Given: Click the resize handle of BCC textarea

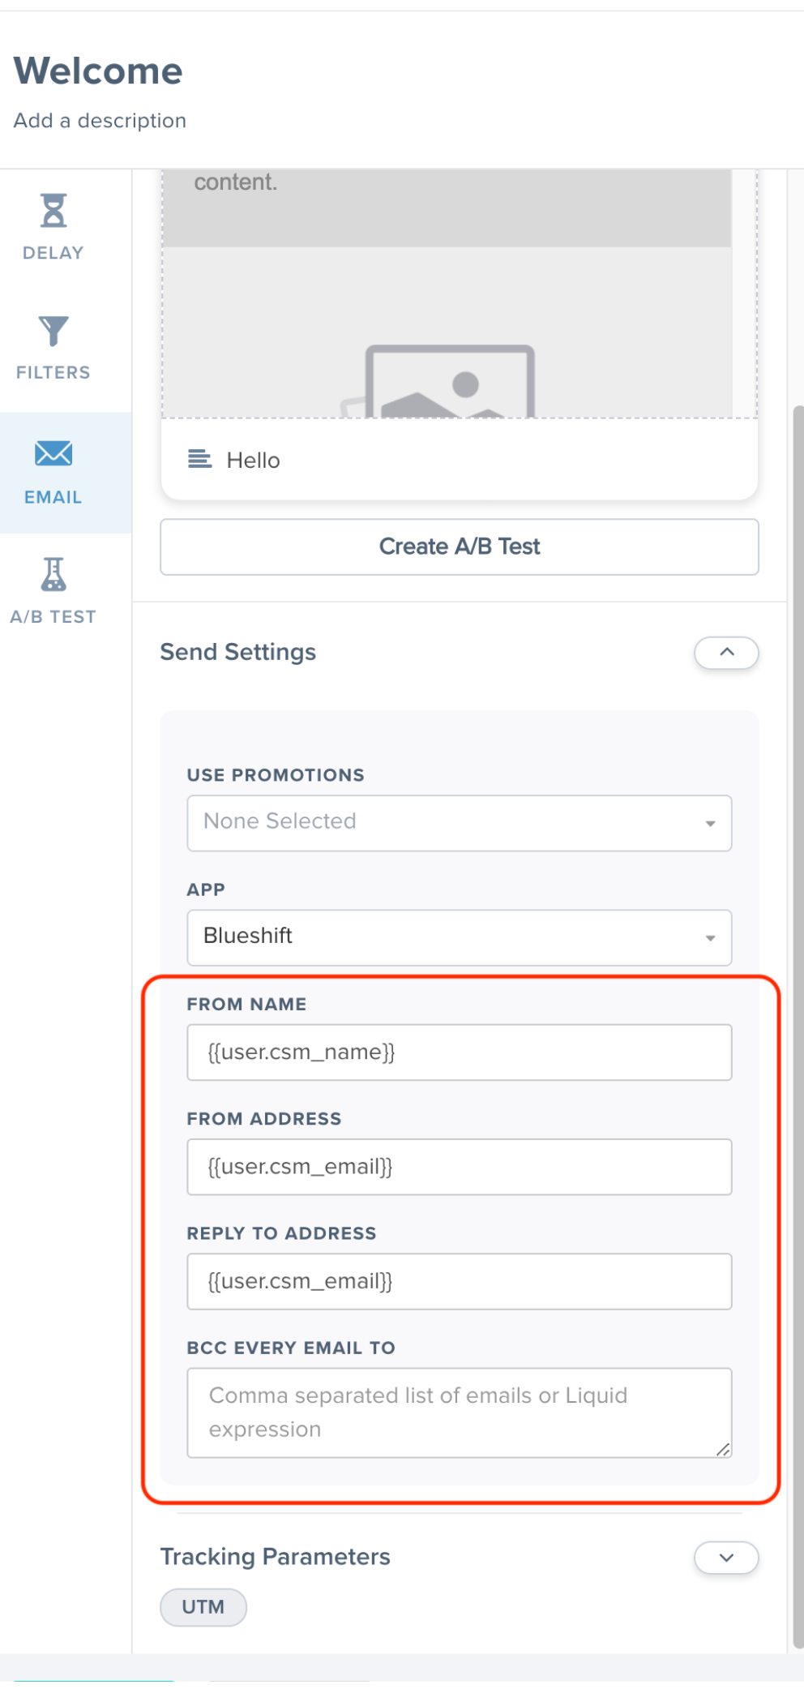Looking at the screenshot, I should point(723,1449).
